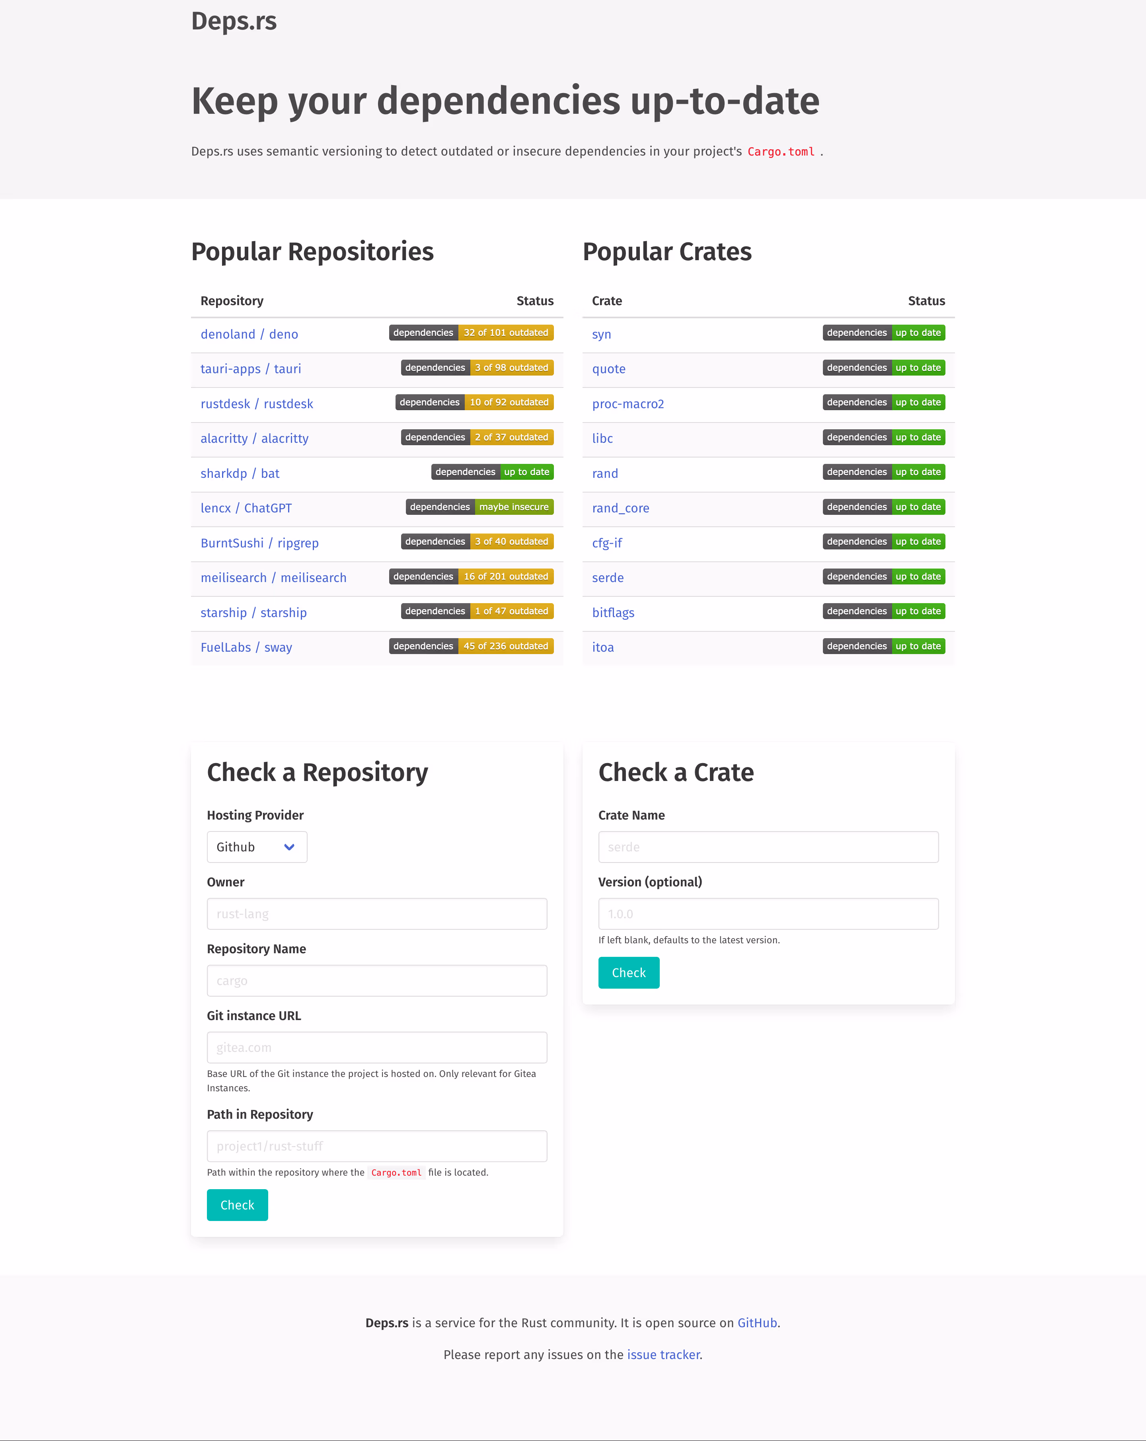The width and height of the screenshot is (1146, 1441).
Task: Click the Deps.rs site logo
Action: pos(233,21)
